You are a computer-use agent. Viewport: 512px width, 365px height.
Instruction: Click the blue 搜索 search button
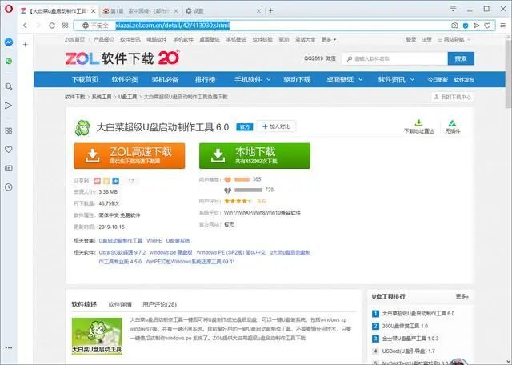461,58
